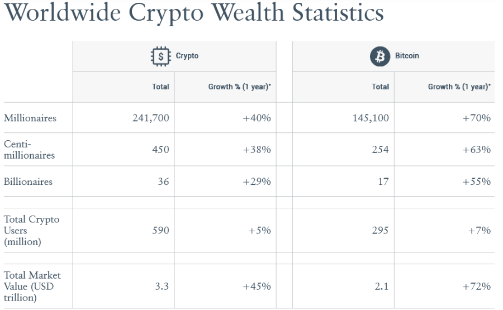Select the Billionaires row label
This screenshot has height=310, width=503.
pos(28,182)
